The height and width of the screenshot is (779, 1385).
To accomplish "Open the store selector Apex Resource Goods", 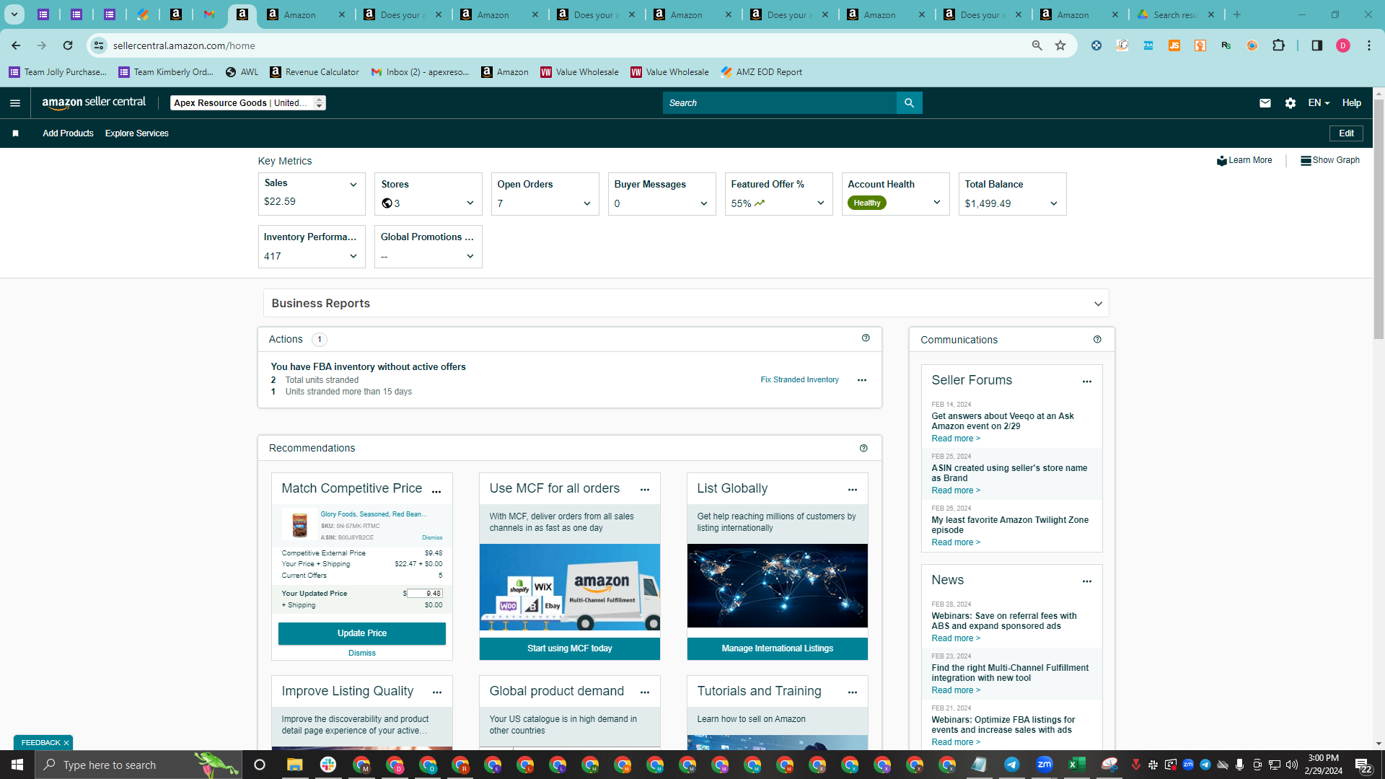I will tap(248, 103).
